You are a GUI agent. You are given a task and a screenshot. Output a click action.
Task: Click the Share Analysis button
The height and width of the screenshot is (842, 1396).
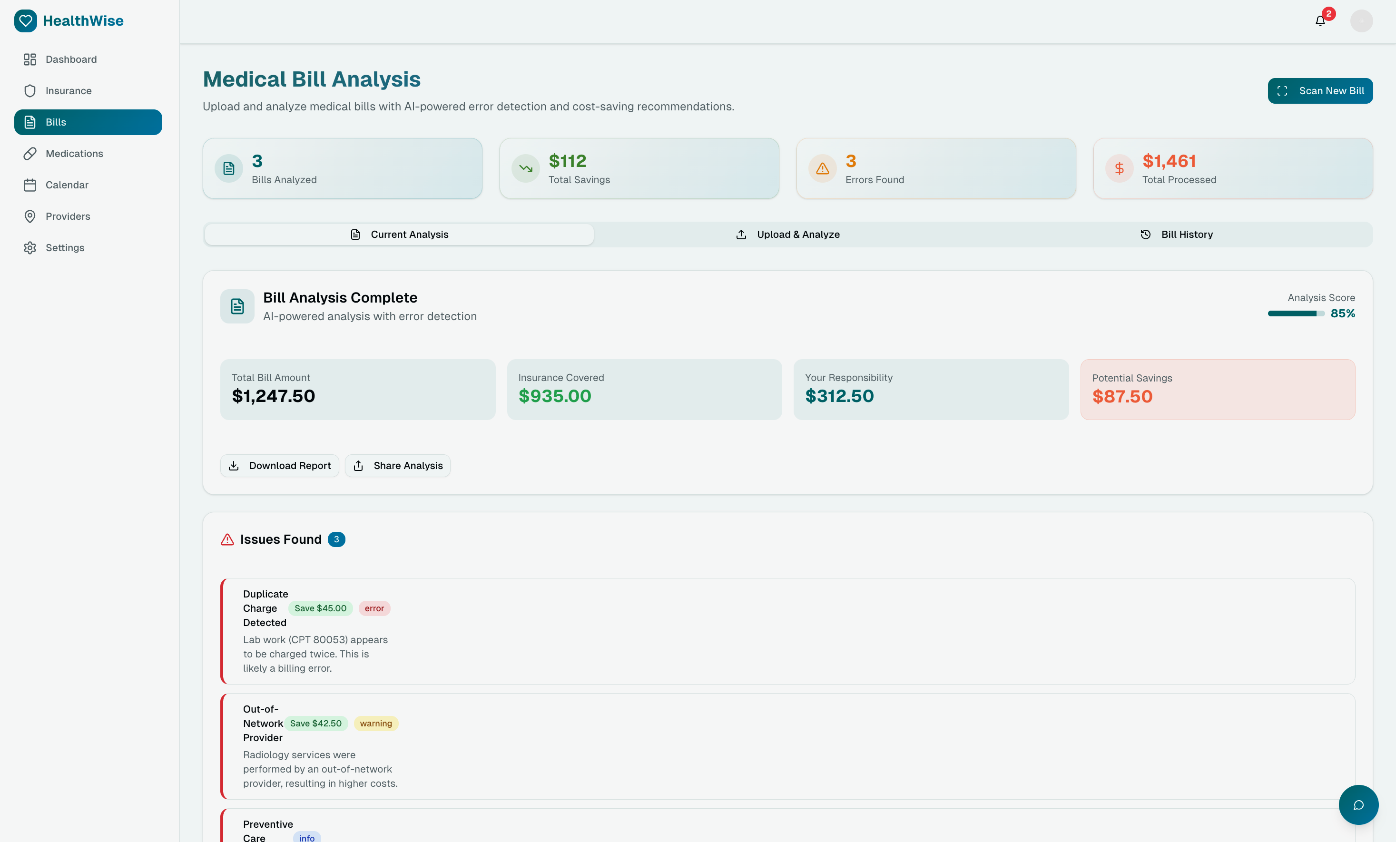point(397,466)
